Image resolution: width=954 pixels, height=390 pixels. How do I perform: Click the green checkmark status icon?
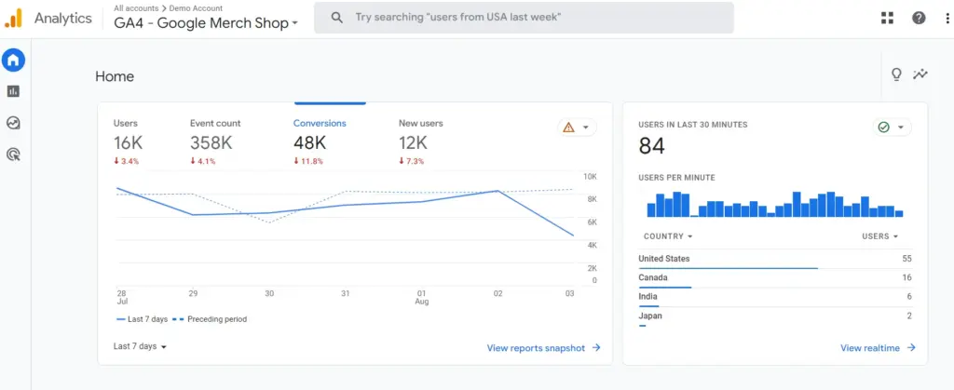point(884,127)
